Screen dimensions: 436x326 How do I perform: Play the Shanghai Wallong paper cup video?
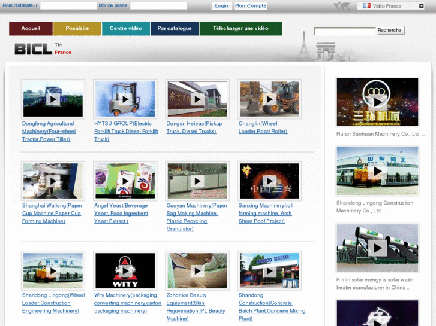coord(53,181)
